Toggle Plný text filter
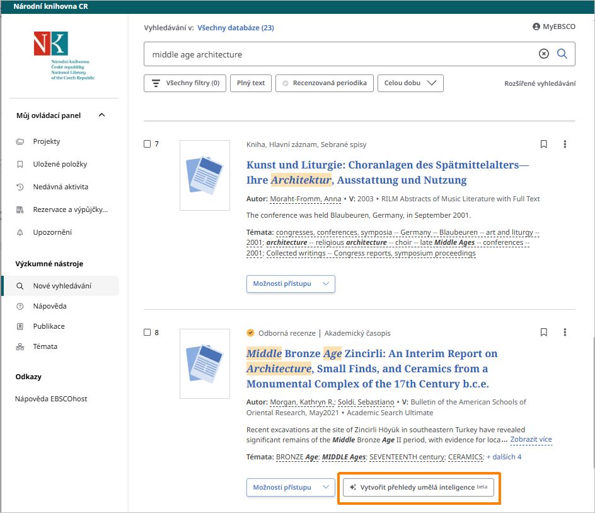The width and height of the screenshot is (595, 513). [251, 83]
